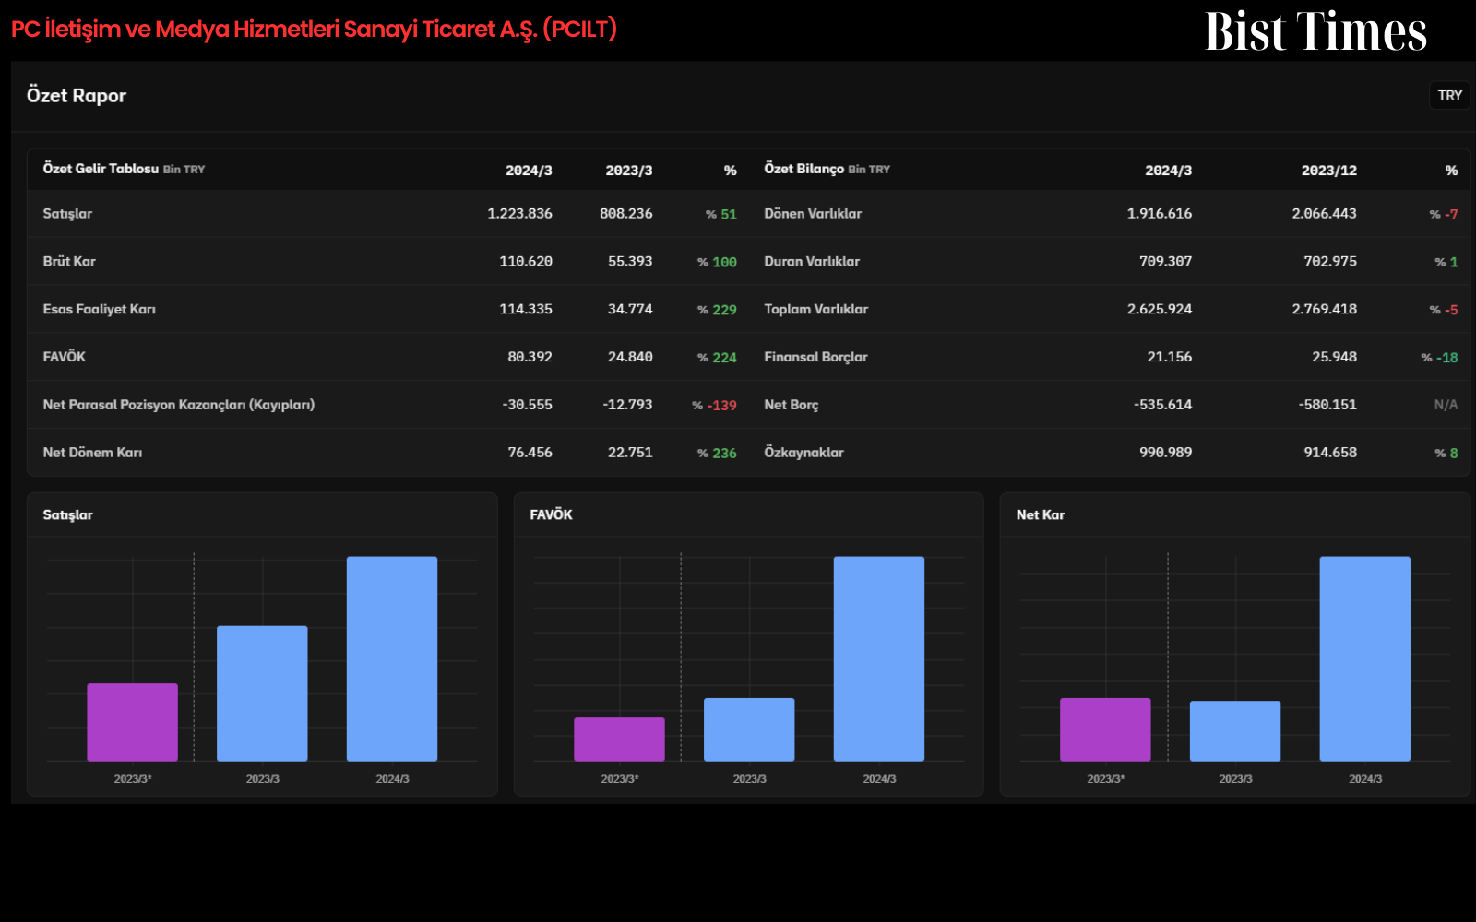Click the 2023/12 column header
The image size is (1476, 922).
(x=1328, y=171)
